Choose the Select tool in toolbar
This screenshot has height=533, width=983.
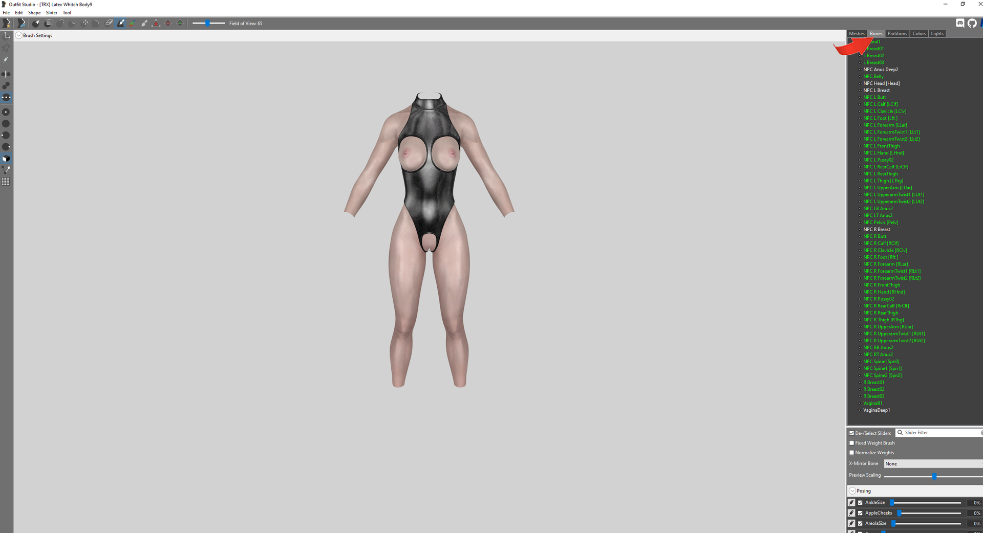[36, 23]
